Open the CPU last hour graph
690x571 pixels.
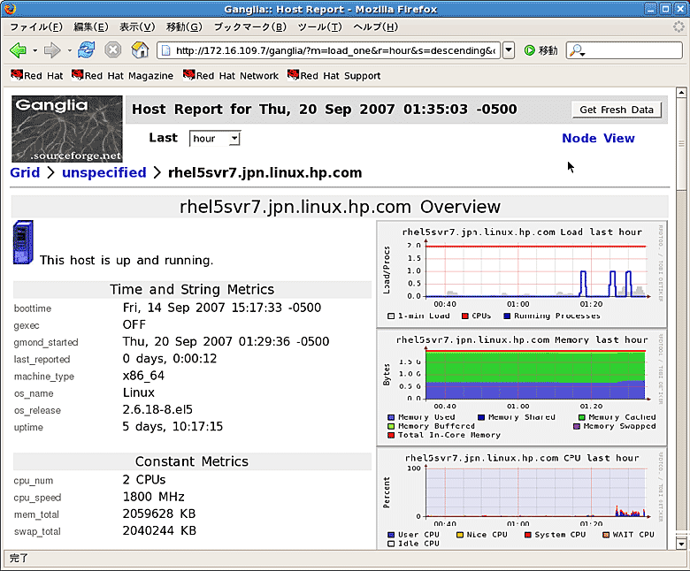[x=521, y=499]
